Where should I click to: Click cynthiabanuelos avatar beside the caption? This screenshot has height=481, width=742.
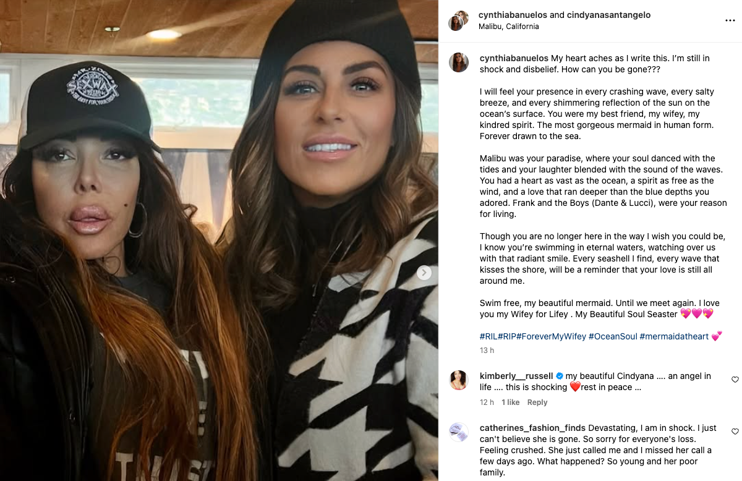click(x=459, y=62)
